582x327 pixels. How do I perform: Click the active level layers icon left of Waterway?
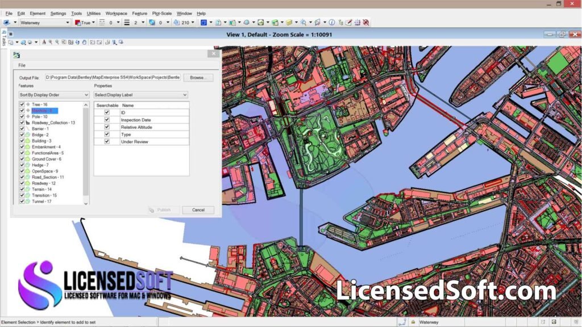tap(6, 23)
